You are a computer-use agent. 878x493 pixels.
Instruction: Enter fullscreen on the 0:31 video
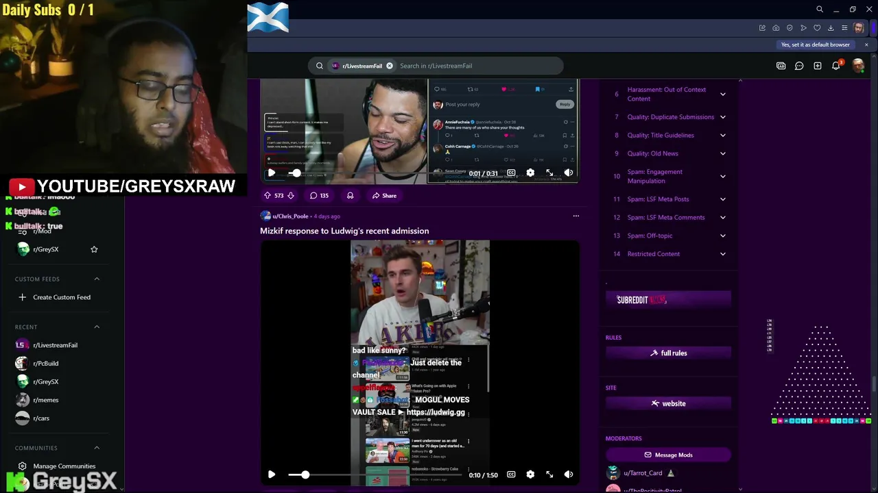point(549,173)
